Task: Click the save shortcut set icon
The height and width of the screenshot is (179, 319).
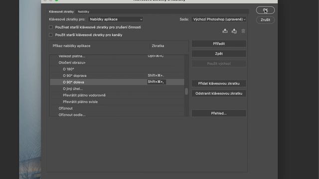Action: pos(225,31)
